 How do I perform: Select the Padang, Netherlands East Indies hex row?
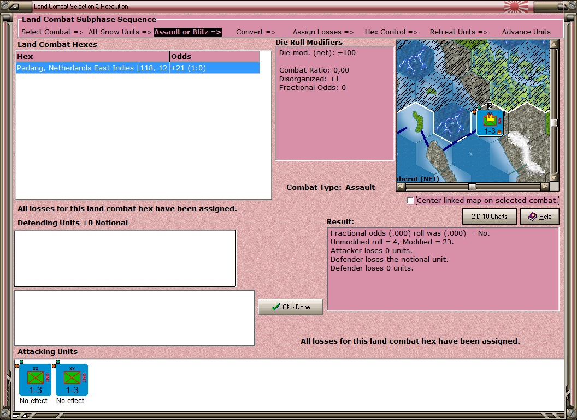[x=138, y=68]
